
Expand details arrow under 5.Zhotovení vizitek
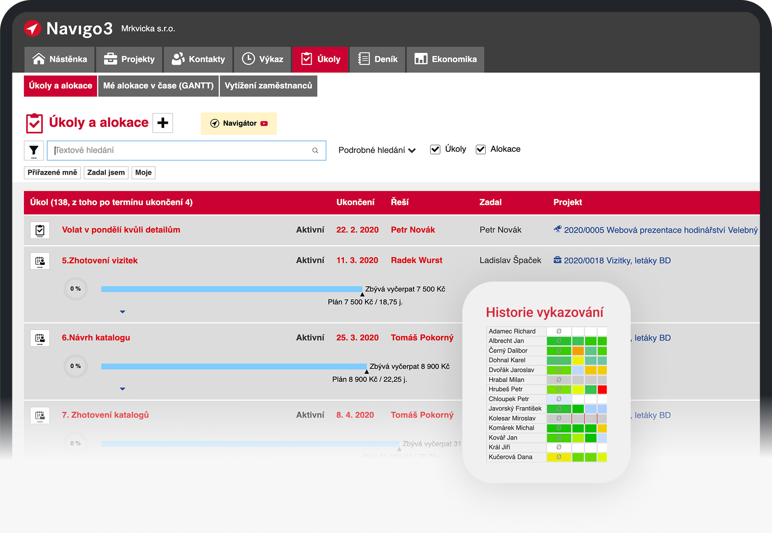(123, 312)
